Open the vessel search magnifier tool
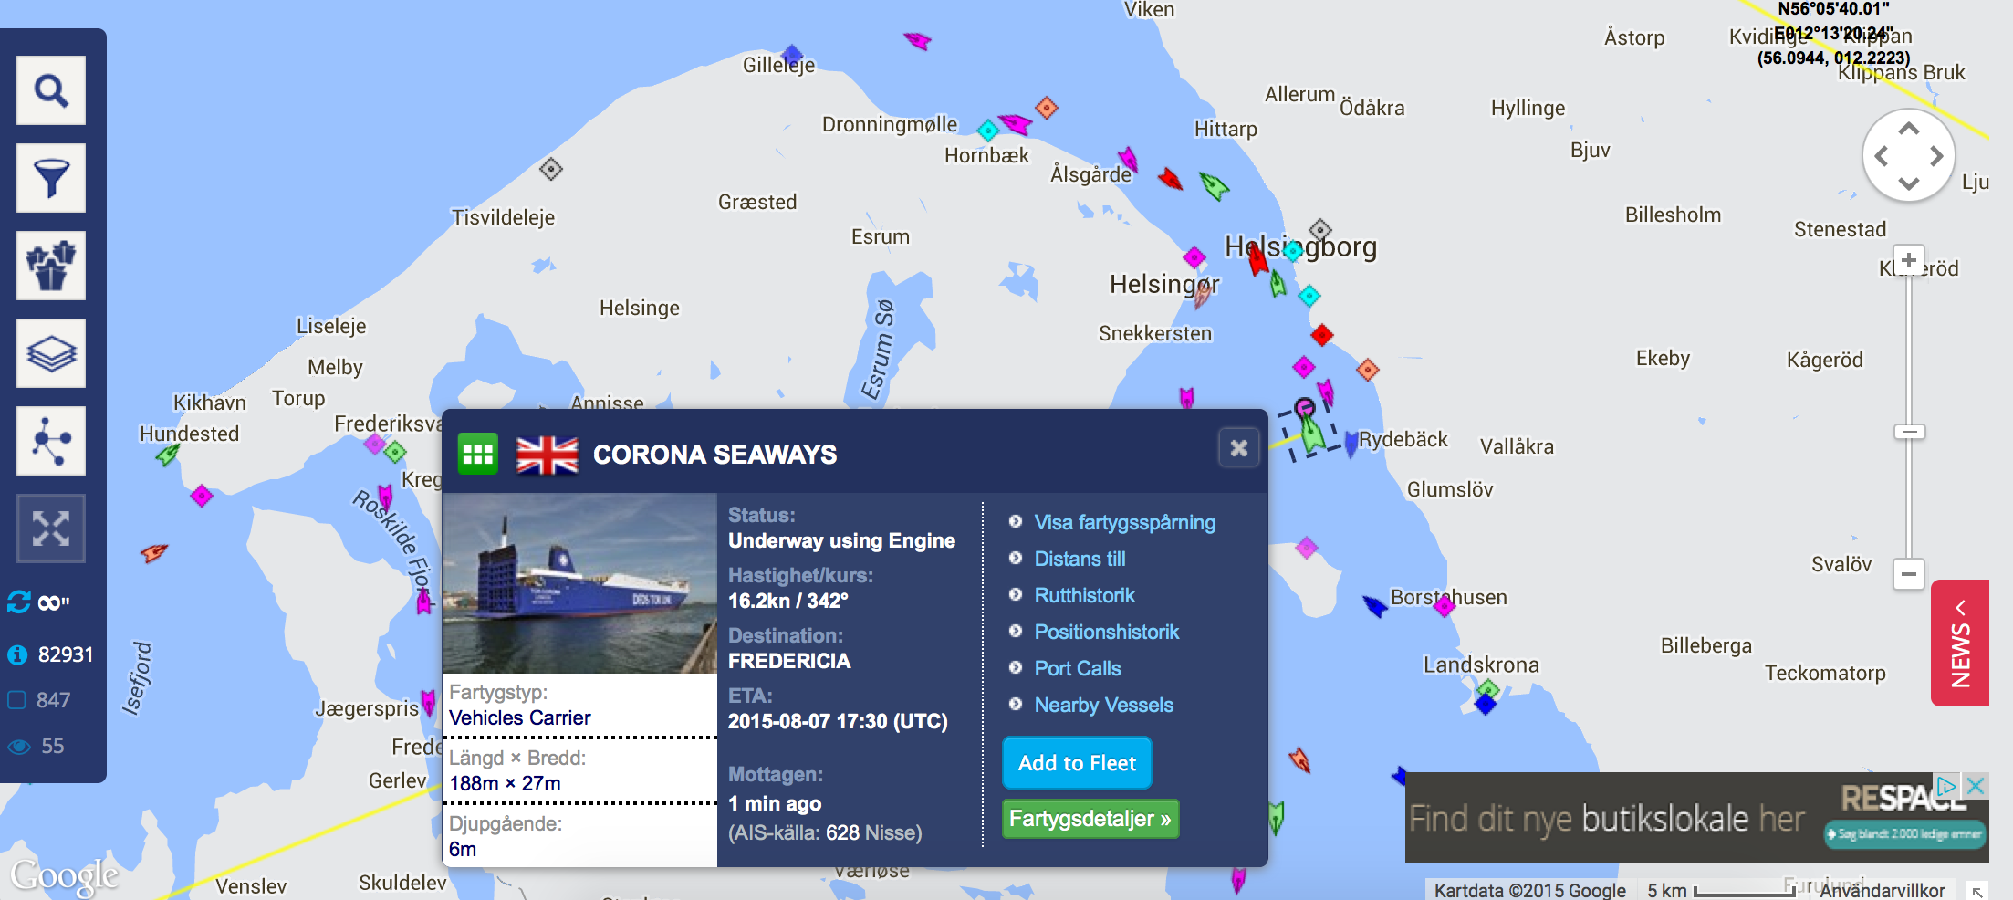This screenshot has width=2013, height=900. 51,90
